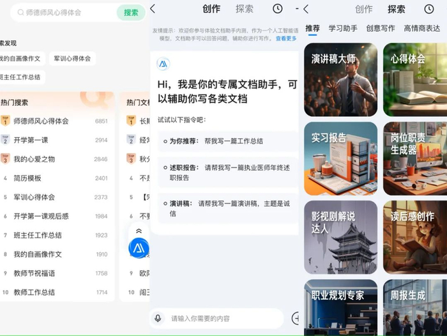447x336 pixels.
Task: Open the 职业规划专家 card
Action: click(x=340, y=307)
